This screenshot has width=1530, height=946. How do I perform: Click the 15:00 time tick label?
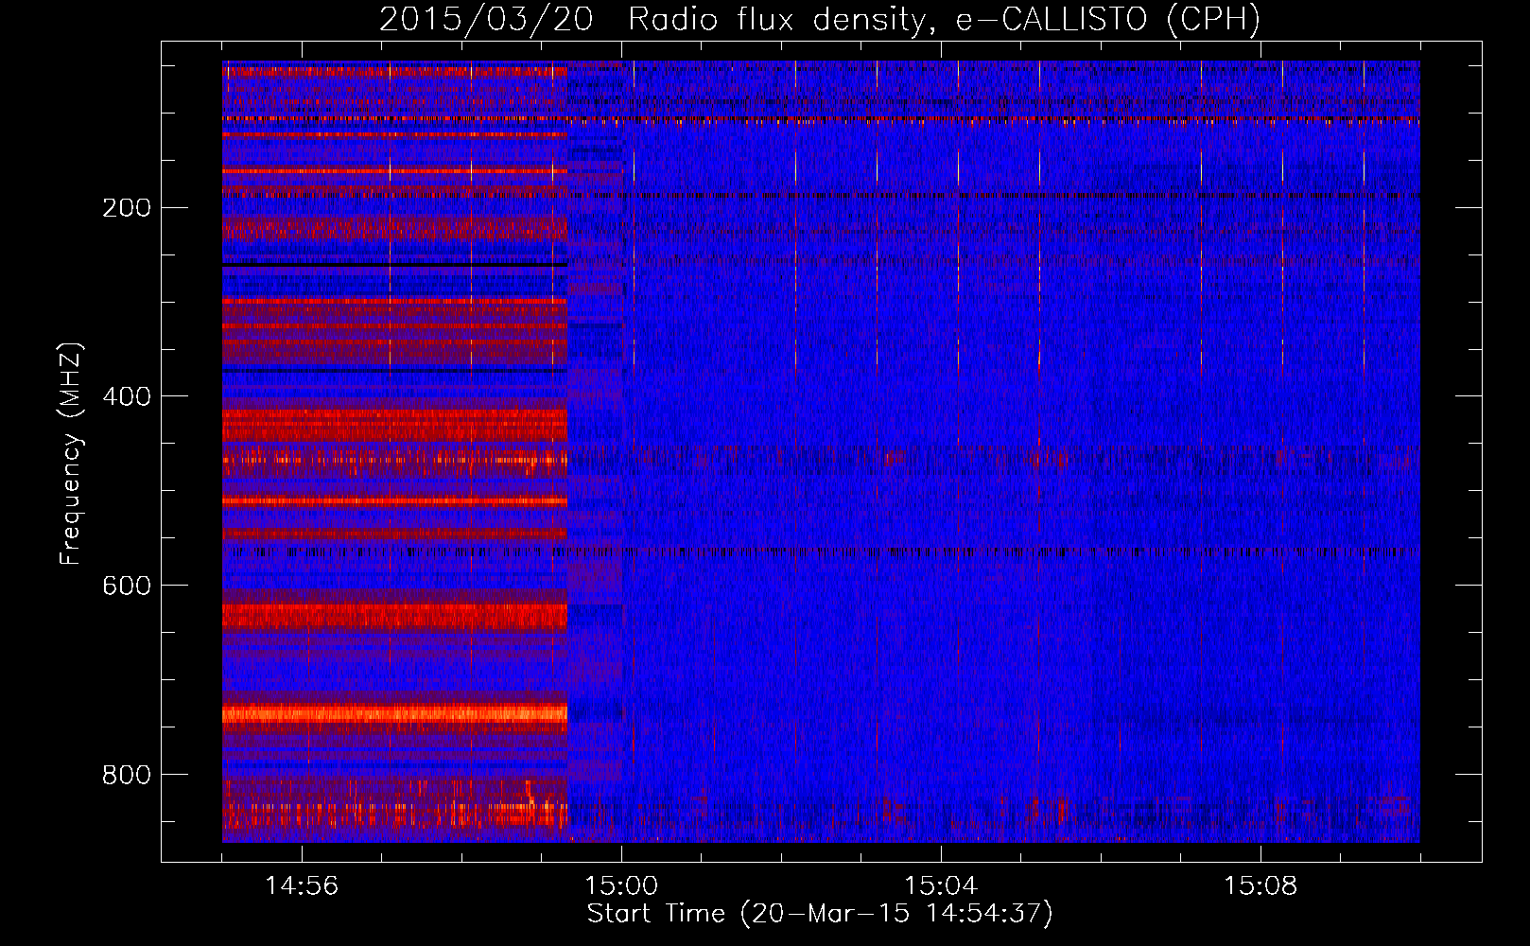[621, 886]
